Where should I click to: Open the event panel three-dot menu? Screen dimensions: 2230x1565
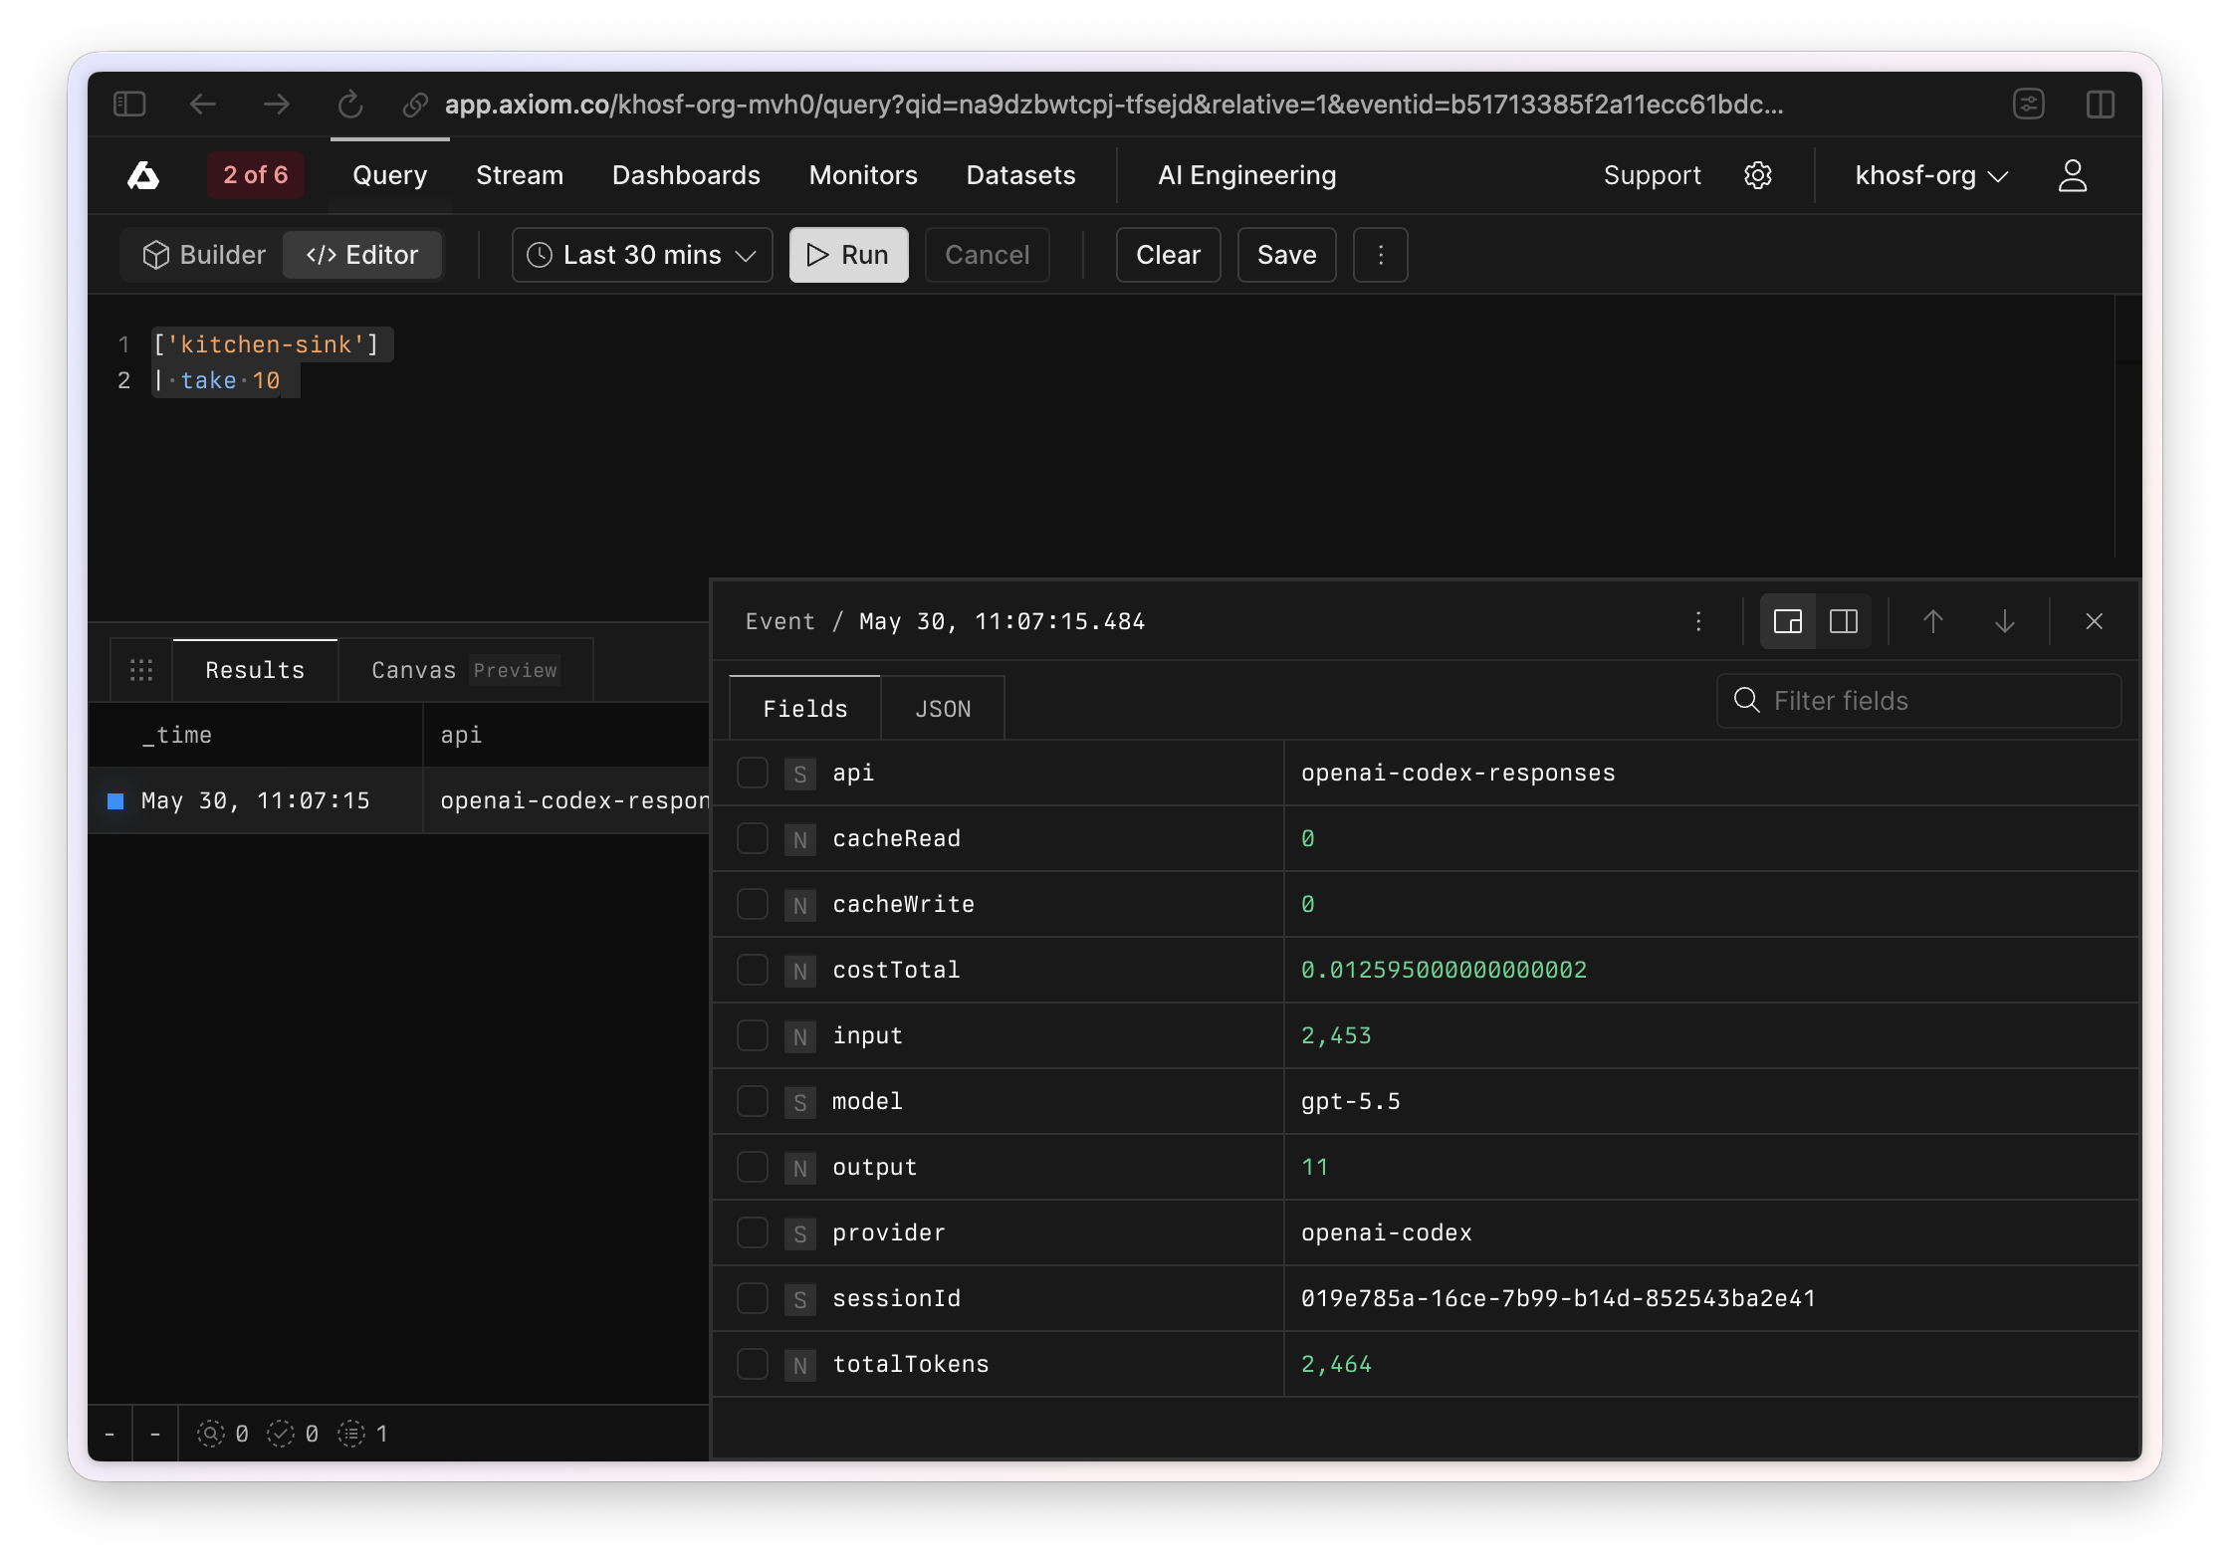1698,621
